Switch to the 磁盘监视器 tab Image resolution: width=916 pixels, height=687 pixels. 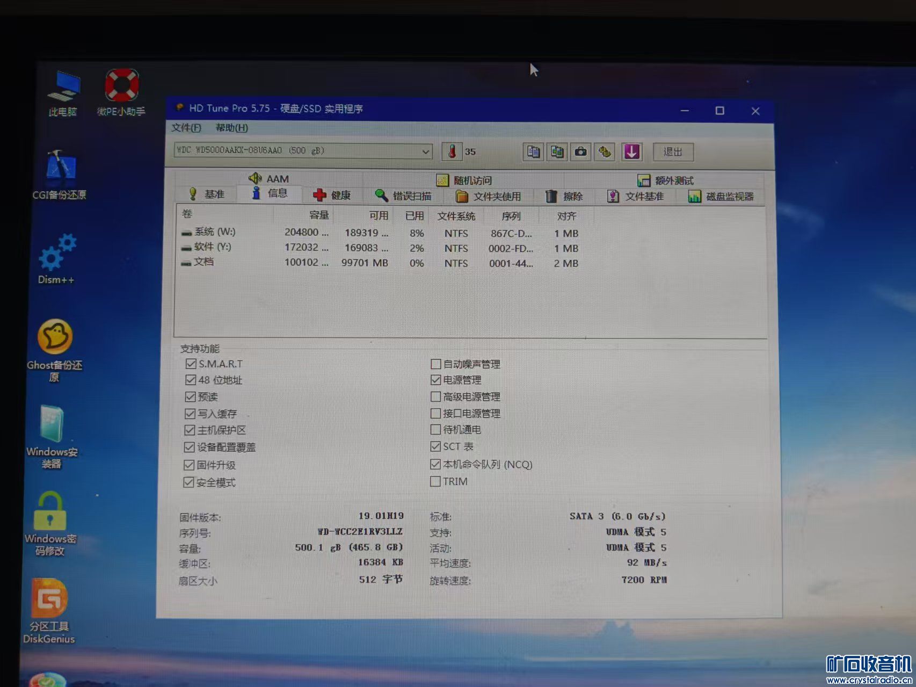click(x=721, y=197)
